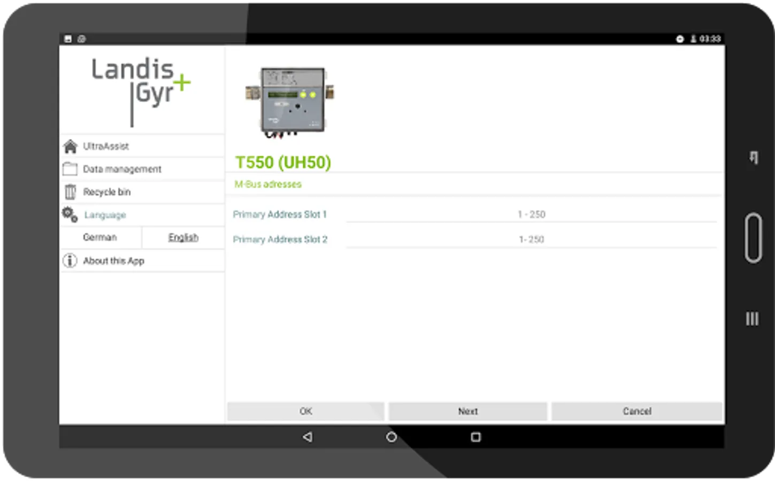Click the About this App info icon

pyautogui.click(x=70, y=261)
